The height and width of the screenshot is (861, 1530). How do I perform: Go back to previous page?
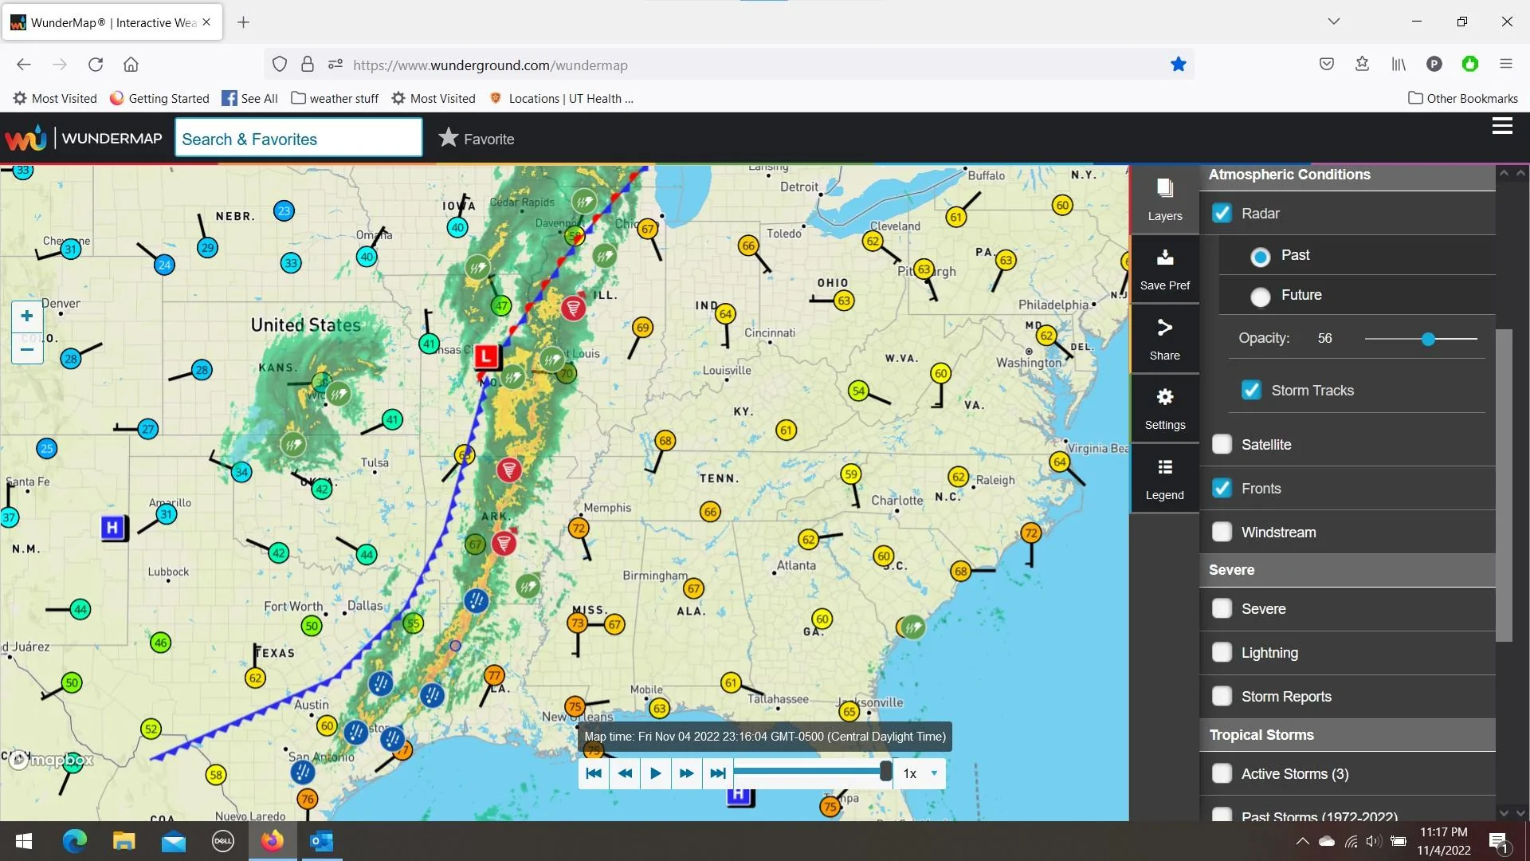point(24,65)
